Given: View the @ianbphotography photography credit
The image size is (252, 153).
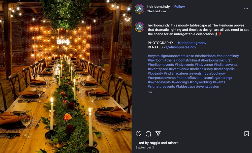Looking at the screenshot, I should click(x=191, y=43).
